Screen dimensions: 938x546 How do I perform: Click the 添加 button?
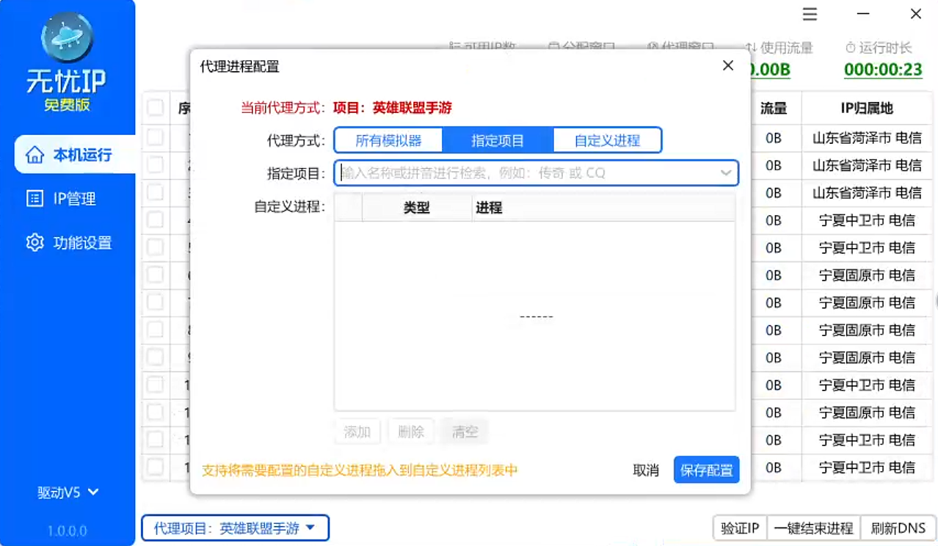[x=357, y=432]
